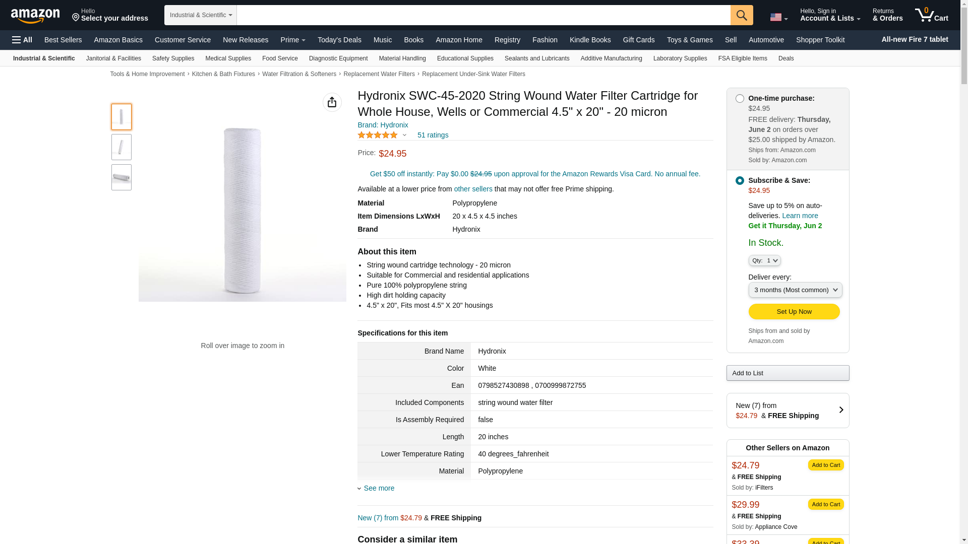Viewport: 968px width, 544px height.
Task: Click the star rating icons
Action: pos(378,135)
